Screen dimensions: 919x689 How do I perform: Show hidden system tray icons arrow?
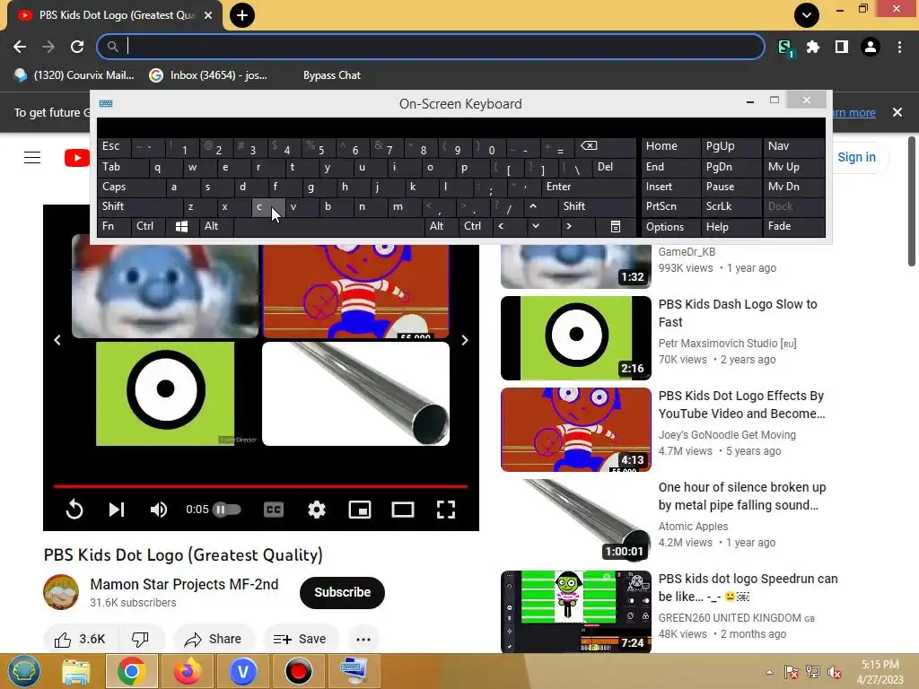769,672
